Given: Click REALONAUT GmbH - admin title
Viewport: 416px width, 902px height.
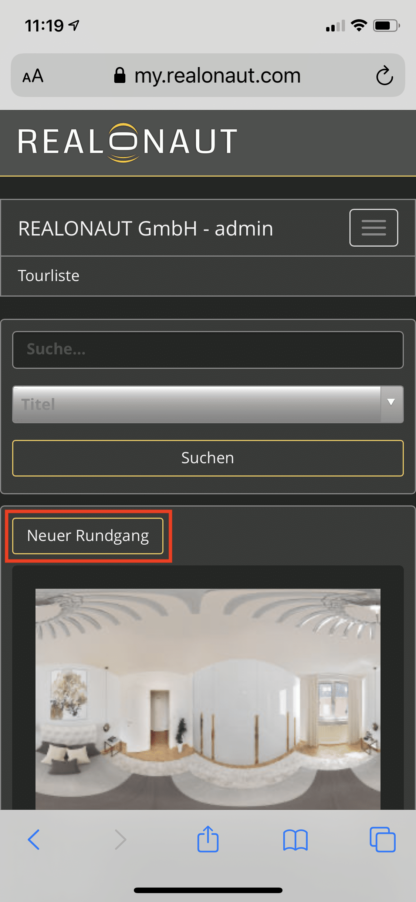Looking at the screenshot, I should (x=146, y=228).
